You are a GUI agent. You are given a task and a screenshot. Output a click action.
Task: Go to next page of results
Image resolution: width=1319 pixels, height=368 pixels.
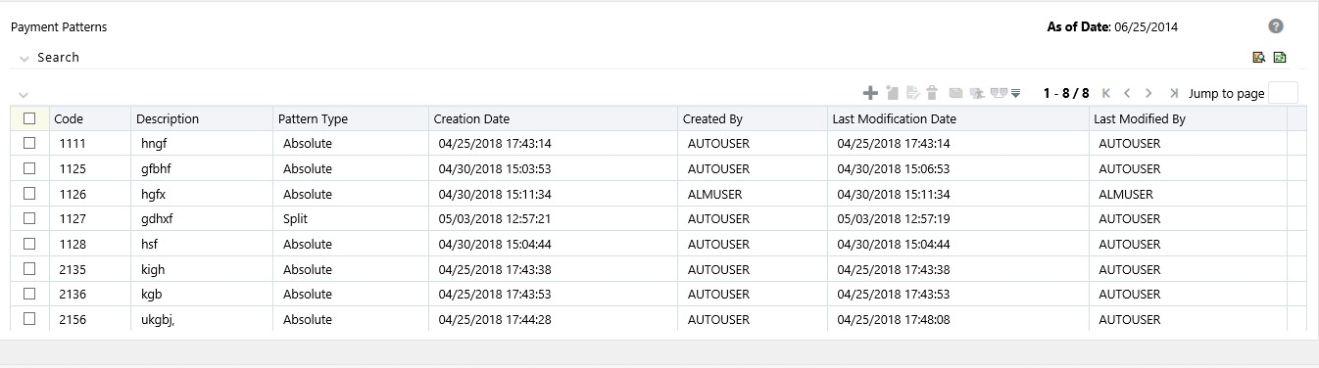click(x=1148, y=93)
